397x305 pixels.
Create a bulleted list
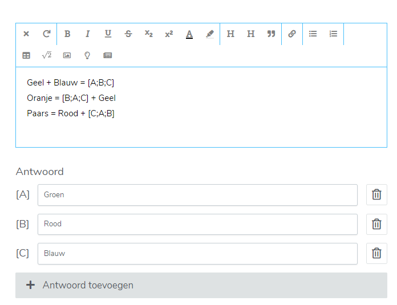pos(313,34)
